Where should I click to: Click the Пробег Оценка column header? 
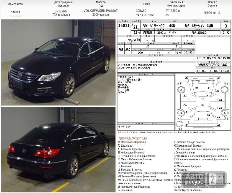click(212, 4)
